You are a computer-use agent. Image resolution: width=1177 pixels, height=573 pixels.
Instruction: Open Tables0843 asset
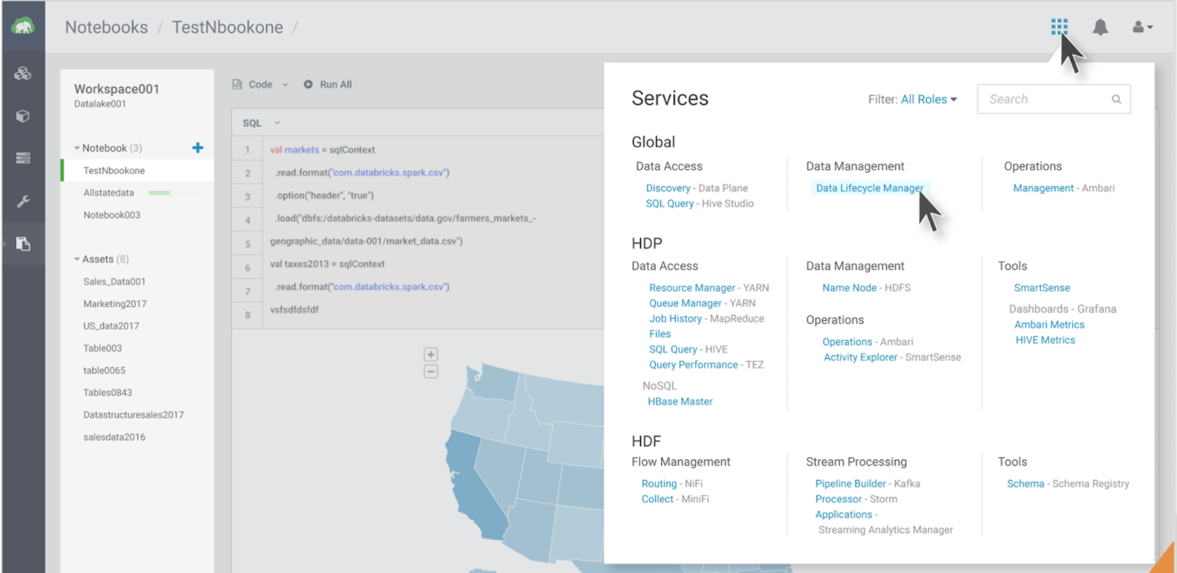(108, 392)
